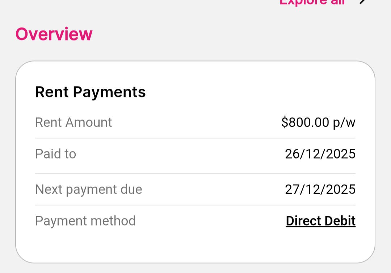Open the Payment method details via Direct Debit
This screenshot has width=391, height=273.
tap(320, 220)
